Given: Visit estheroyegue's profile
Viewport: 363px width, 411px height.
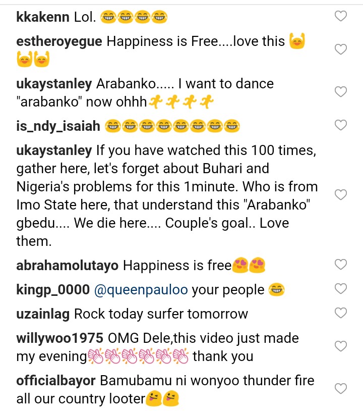Looking at the screenshot, I should point(59,41).
